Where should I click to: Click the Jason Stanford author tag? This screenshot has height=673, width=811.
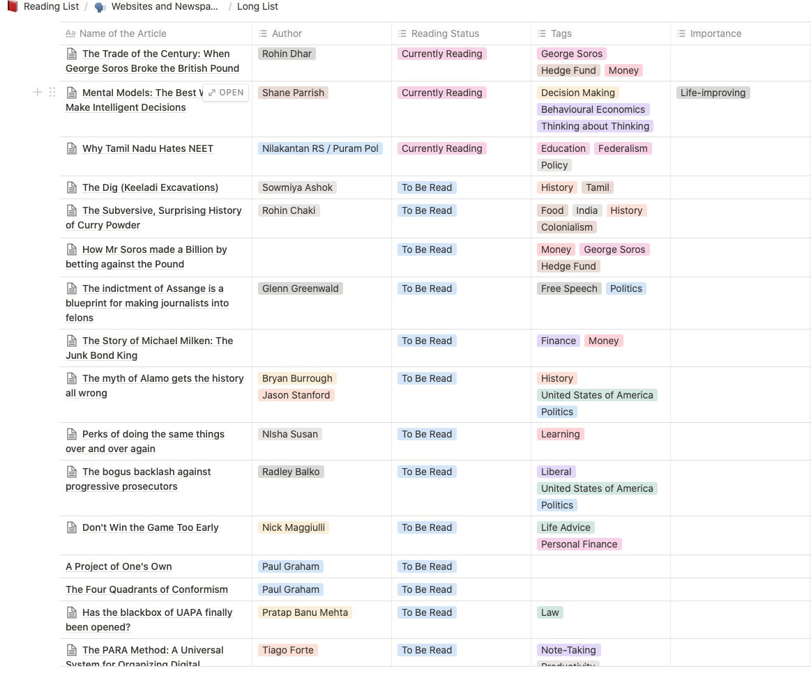tap(296, 395)
